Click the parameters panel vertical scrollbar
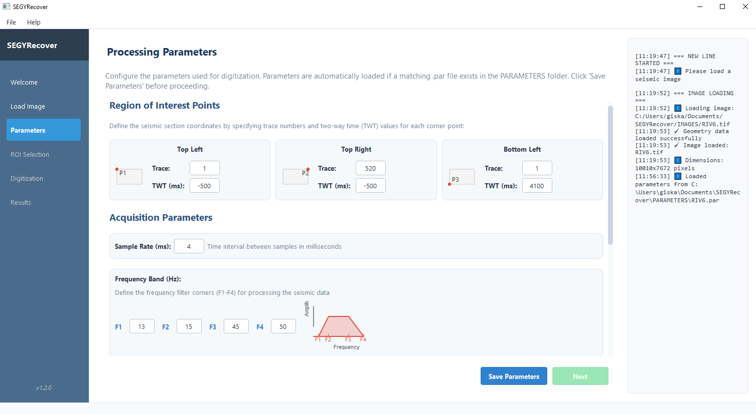 [x=611, y=175]
